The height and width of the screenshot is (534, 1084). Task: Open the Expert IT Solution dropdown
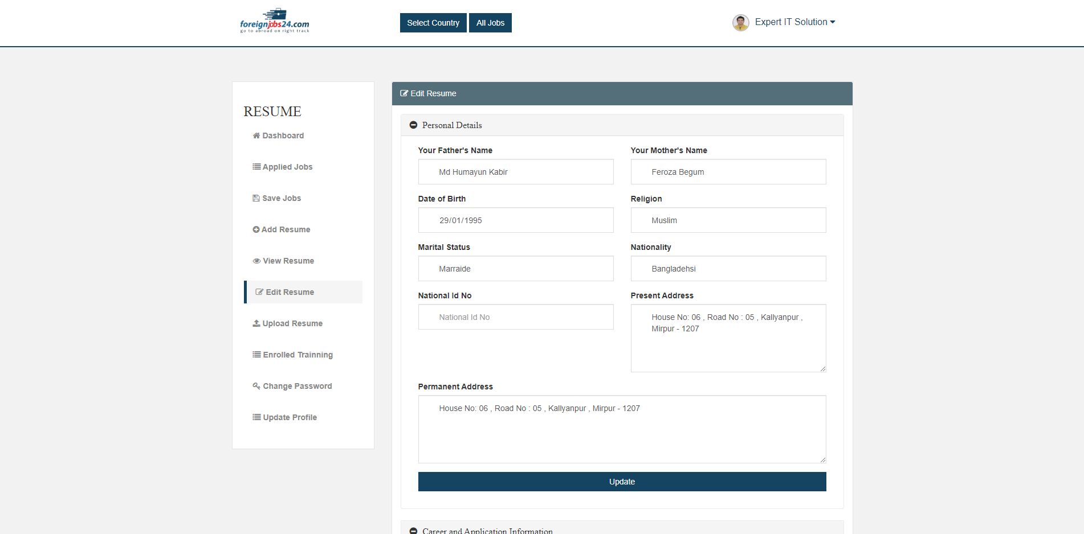pyautogui.click(x=794, y=22)
